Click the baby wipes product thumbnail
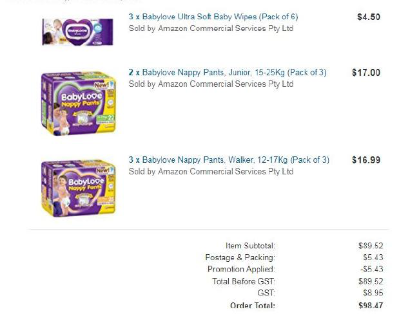This screenshot has width=419, height=314. (x=77, y=32)
